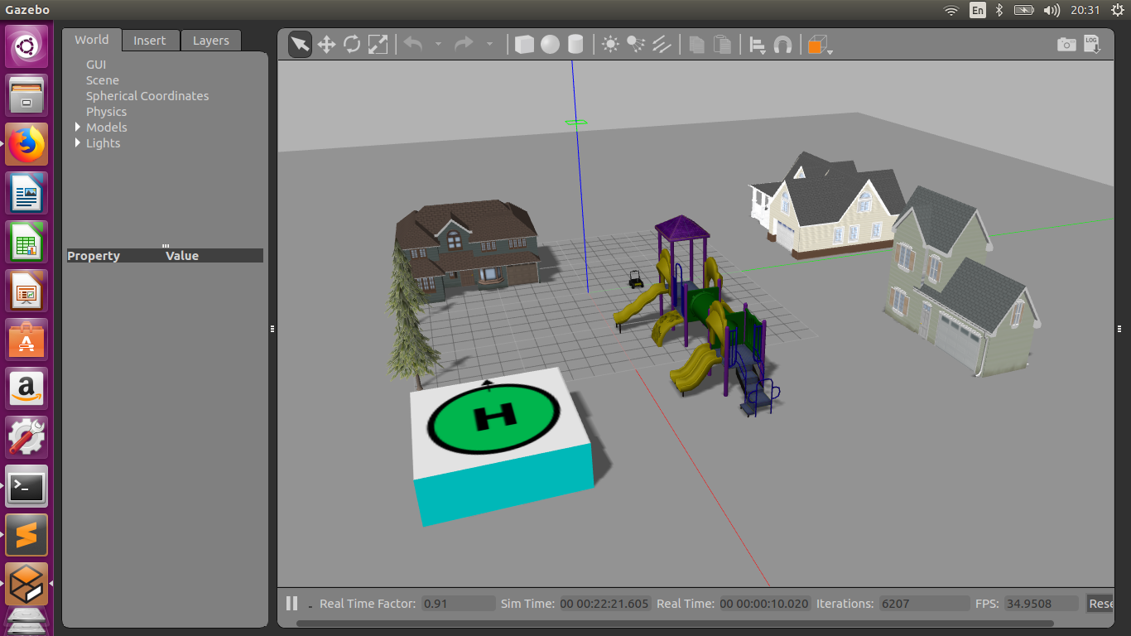
Task: Open the terminal from the dock
Action: click(26, 486)
